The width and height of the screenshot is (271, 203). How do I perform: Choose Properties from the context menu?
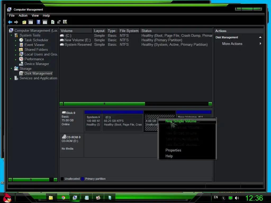(x=187, y=150)
